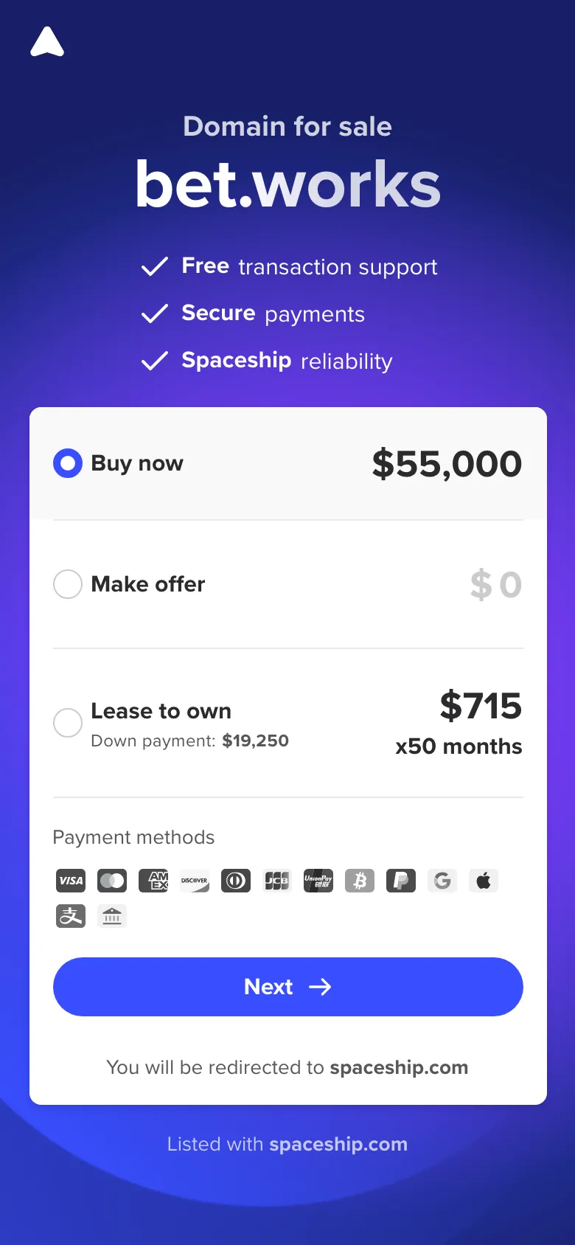Viewport: 575px width, 1245px height.
Task: Click the Discover card icon
Action: click(195, 881)
